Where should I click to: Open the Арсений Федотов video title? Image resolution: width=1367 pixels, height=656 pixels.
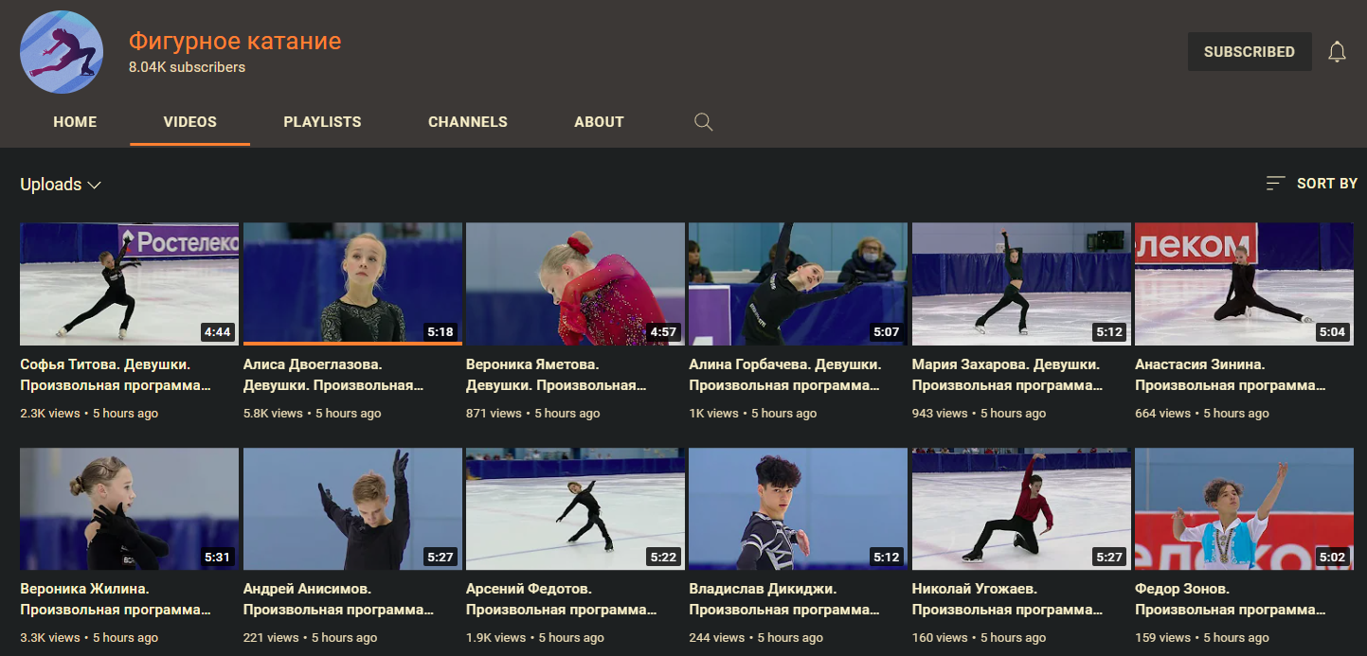(559, 599)
